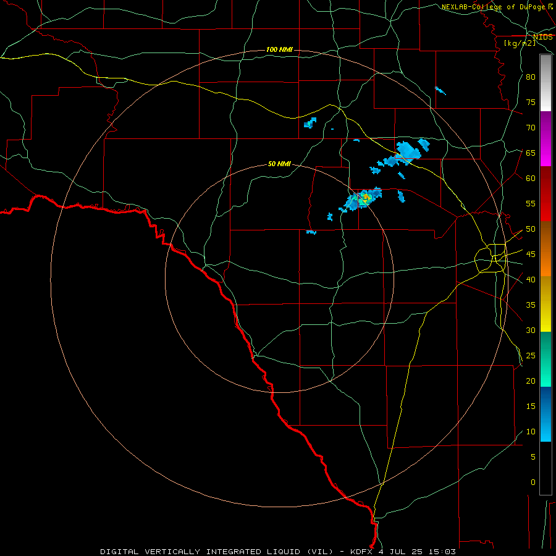556x556 pixels.
Task: Click the orange-yellow core of the strongest storm cell
Action: coord(366,196)
